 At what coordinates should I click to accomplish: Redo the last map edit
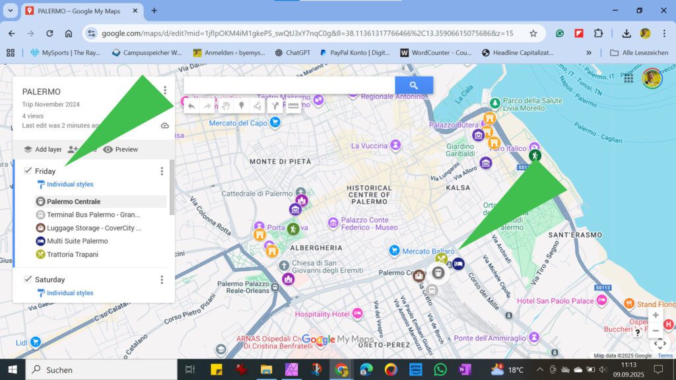point(207,106)
